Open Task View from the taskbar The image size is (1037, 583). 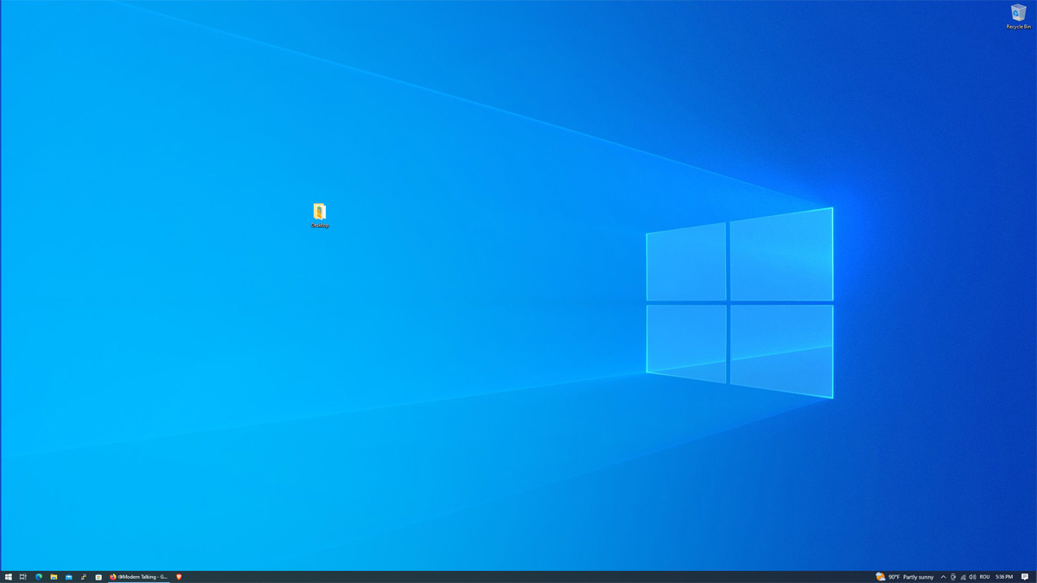pyautogui.click(x=23, y=576)
